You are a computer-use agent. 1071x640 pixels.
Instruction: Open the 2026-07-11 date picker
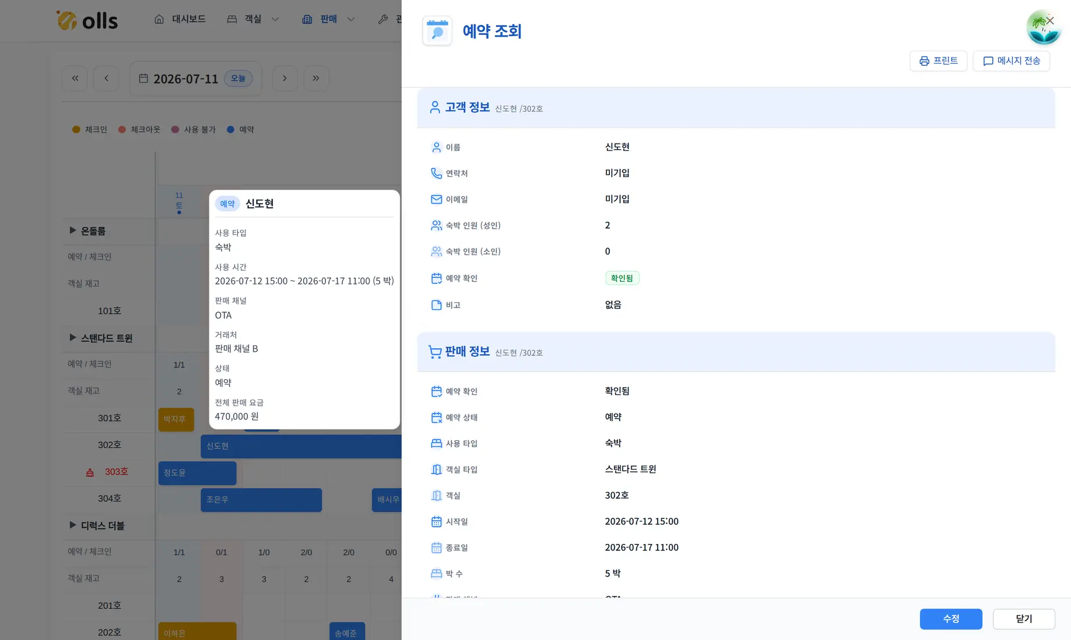click(x=196, y=78)
